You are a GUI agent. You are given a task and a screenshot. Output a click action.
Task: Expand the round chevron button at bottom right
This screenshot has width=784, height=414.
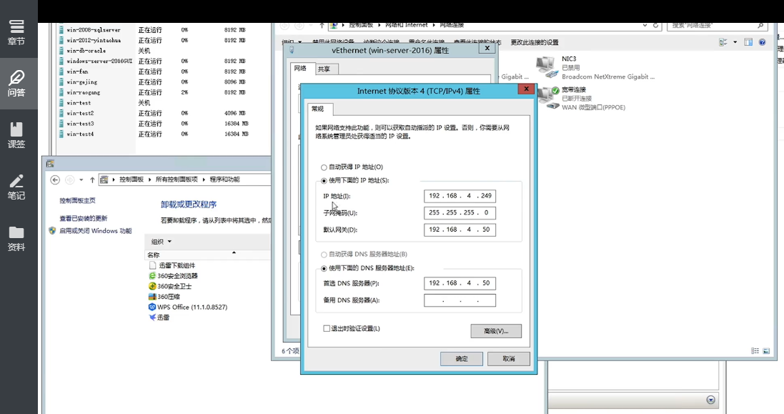pos(710,400)
